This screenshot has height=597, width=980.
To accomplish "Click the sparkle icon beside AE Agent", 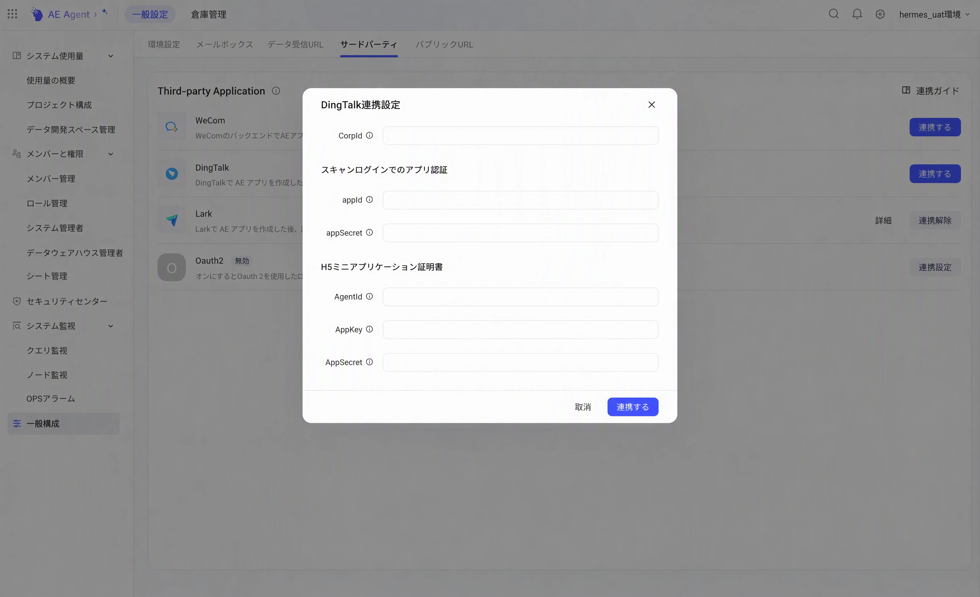I will coord(105,11).
